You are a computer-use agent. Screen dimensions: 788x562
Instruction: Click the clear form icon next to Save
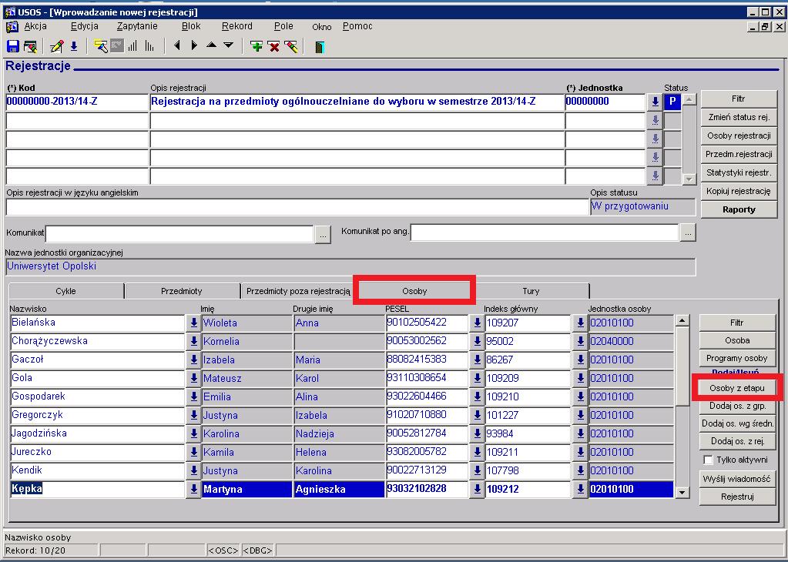(30, 47)
